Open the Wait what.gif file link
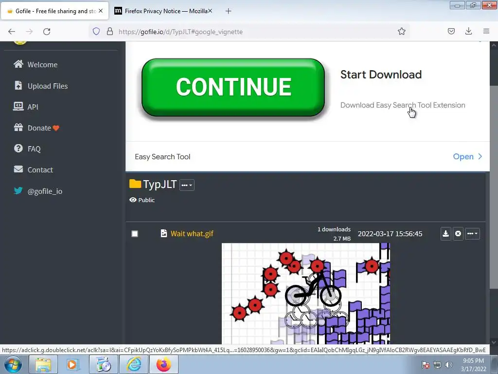Screen dimensions: 498x374 point(192,234)
